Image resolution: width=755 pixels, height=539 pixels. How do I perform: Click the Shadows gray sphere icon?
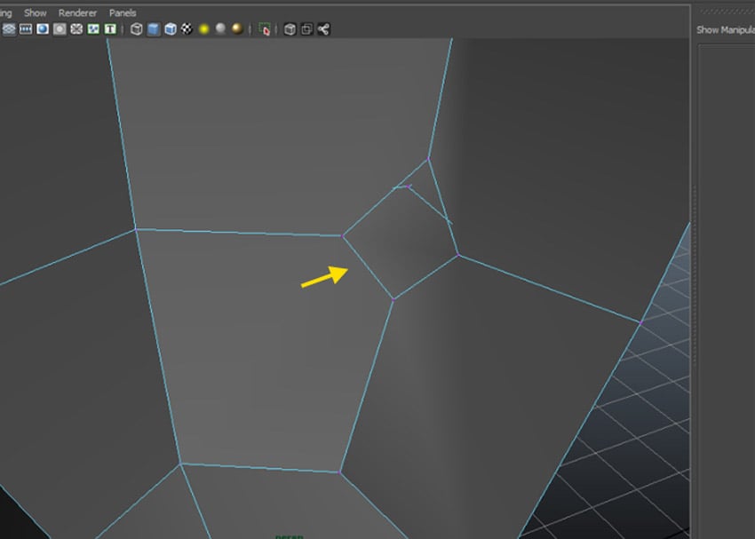point(220,29)
